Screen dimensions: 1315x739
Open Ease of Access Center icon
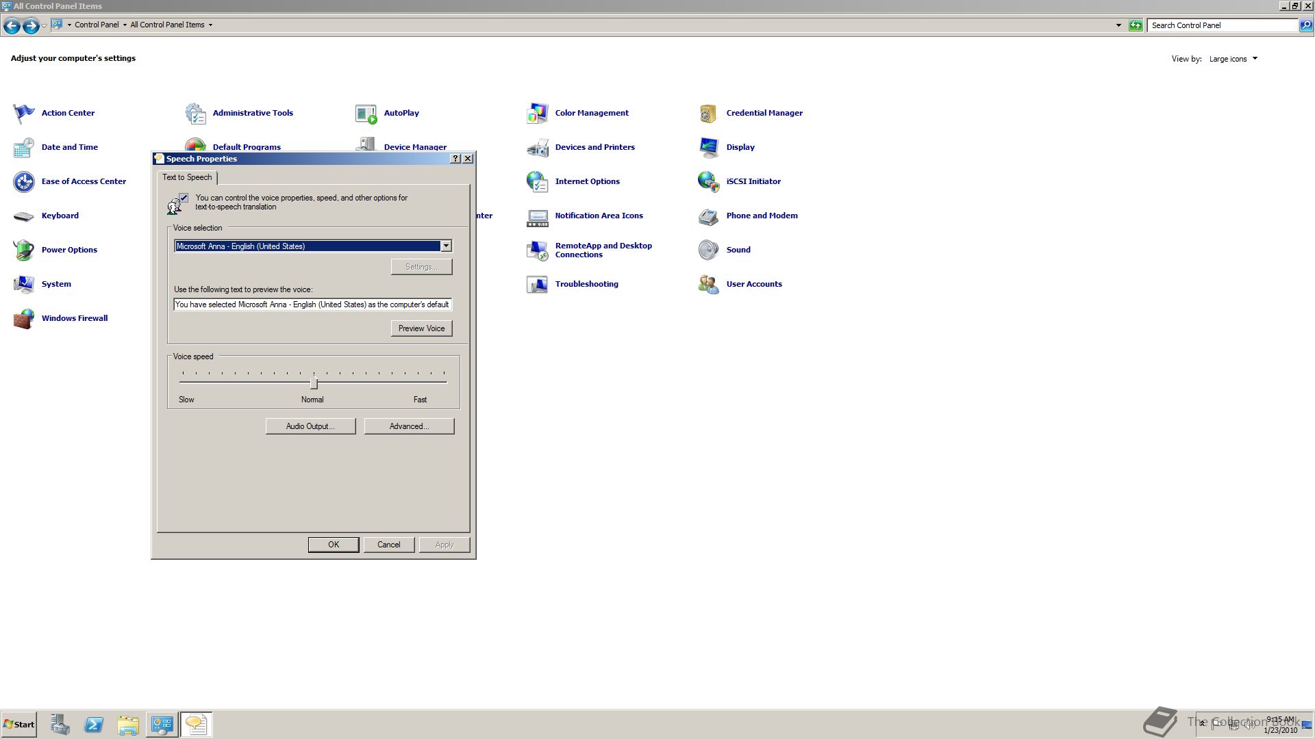24,181
